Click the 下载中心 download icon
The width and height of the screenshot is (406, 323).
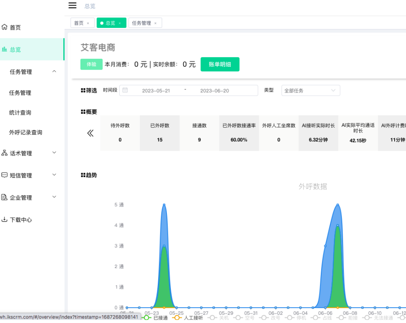pos(4,220)
